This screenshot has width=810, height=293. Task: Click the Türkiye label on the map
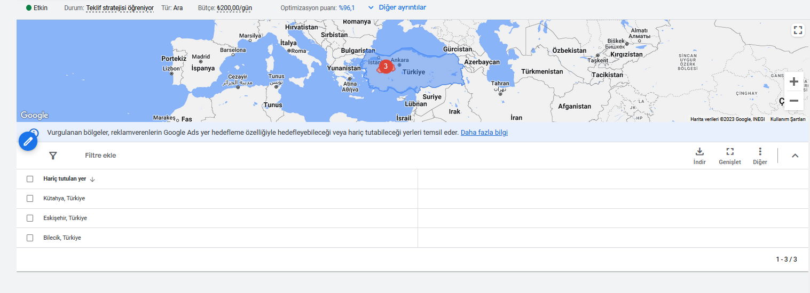tap(414, 71)
